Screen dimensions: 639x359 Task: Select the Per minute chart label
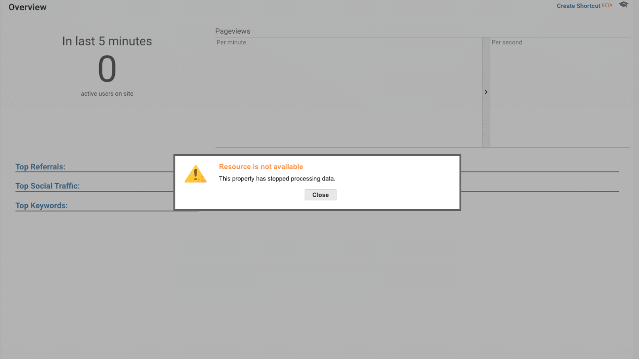point(231,42)
